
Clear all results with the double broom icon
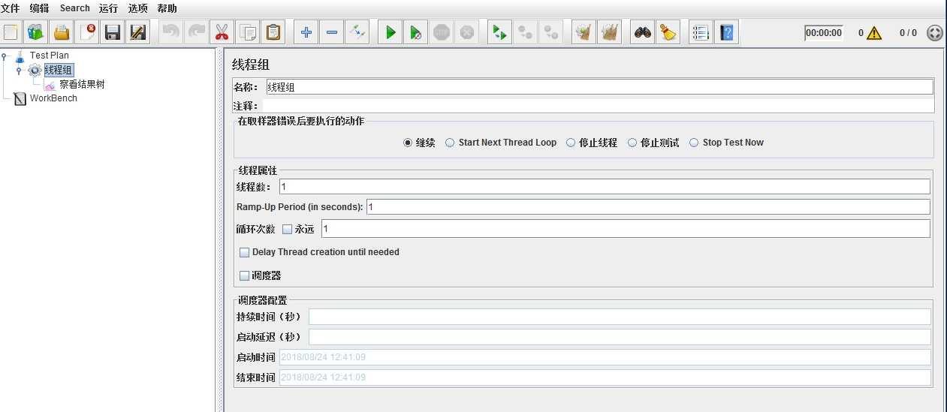(609, 32)
